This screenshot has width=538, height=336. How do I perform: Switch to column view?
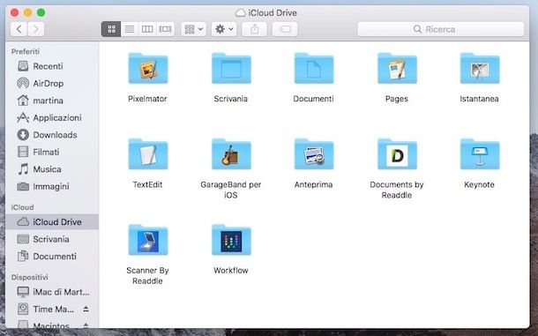(x=147, y=29)
